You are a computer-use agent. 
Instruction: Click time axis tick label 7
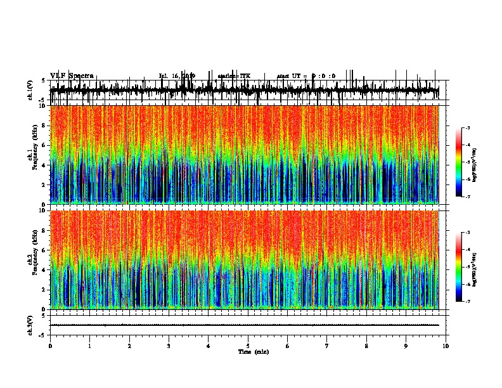tap(327, 346)
